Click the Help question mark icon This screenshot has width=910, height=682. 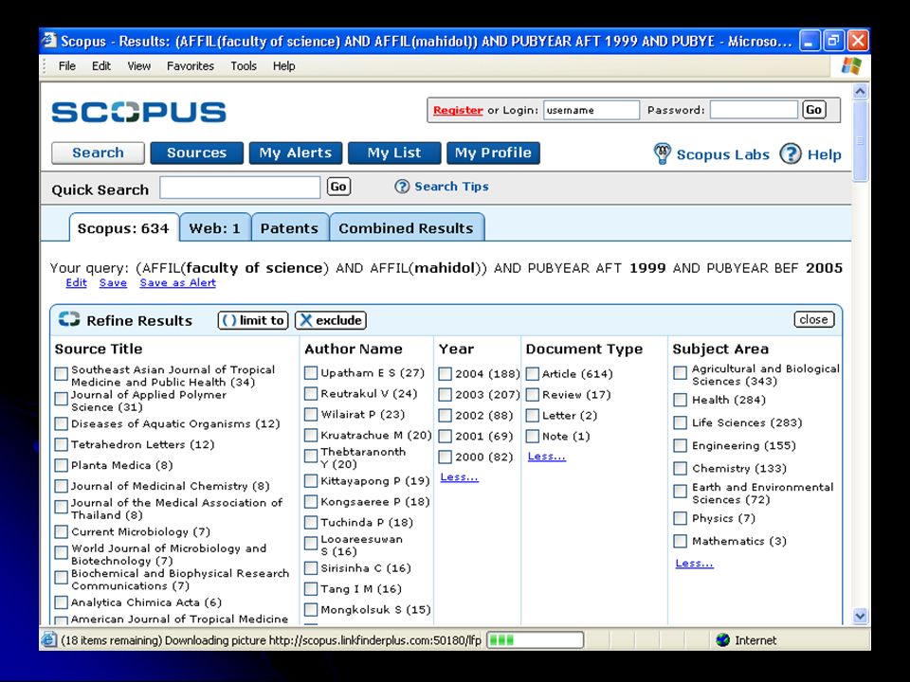coord(790,153)
